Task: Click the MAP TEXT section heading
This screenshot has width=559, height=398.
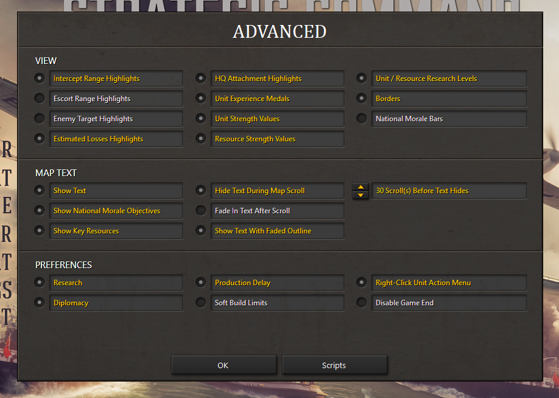Action: [x=56, y=173]
